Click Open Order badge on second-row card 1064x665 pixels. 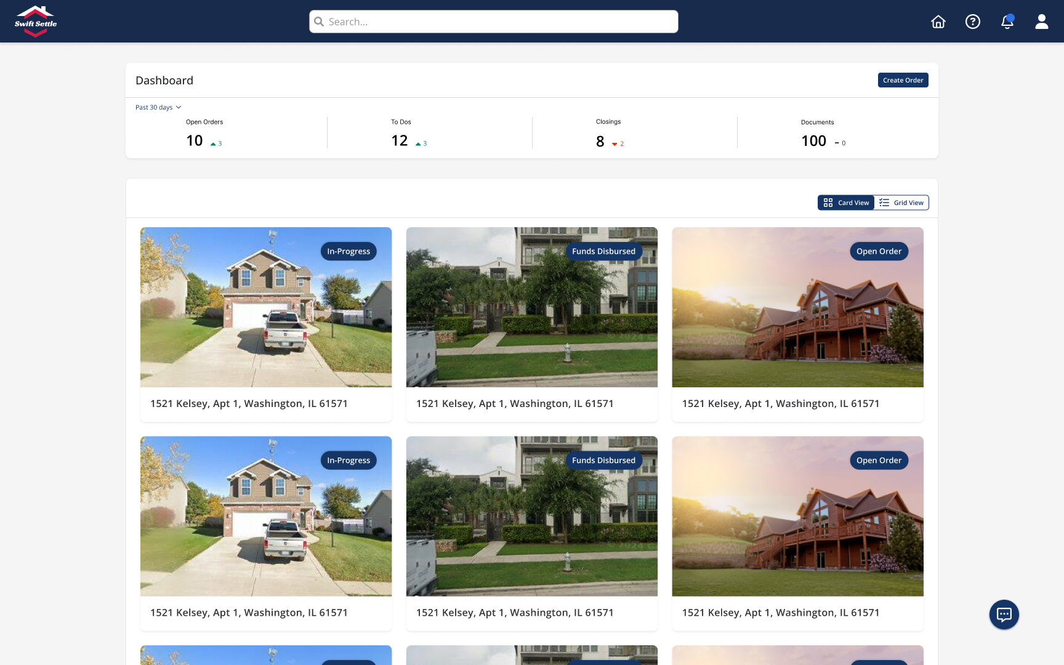coord(879,460)
